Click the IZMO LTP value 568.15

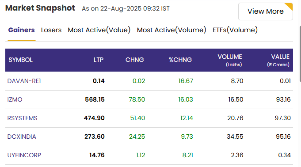[x=95, y=99]
